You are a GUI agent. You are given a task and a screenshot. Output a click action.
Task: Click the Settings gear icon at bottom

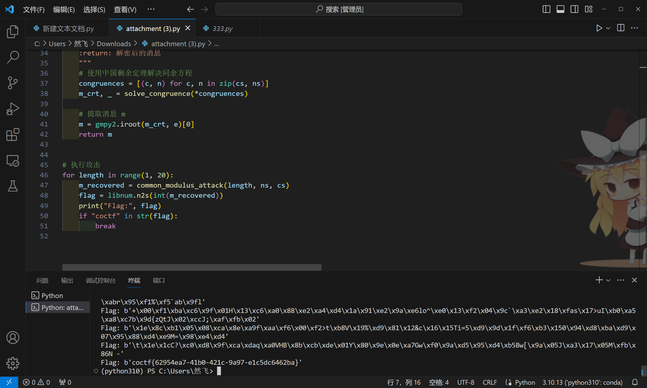(13, 363)
